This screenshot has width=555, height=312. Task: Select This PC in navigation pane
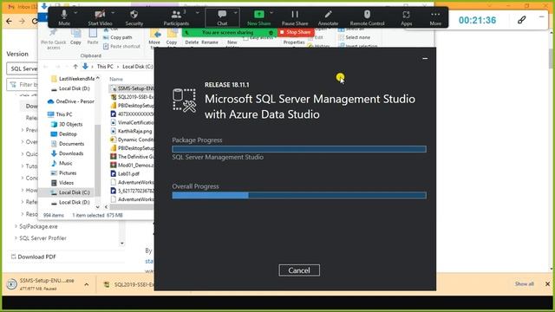point(60,114)
